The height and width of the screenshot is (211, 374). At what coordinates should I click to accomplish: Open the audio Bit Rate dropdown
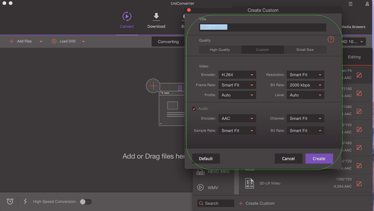click(x=305, y=131)
